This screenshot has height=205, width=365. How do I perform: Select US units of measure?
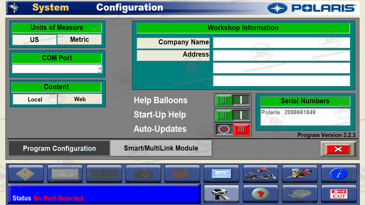tap(34, 39)
